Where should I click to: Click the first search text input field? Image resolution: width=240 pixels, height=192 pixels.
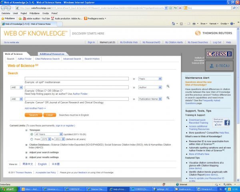76,79
